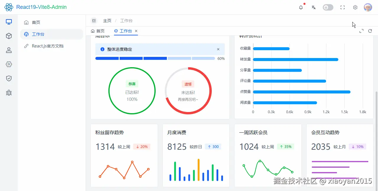Click the red 未达标 progress circle
The image size is (378, 191).
click(188, 91)
